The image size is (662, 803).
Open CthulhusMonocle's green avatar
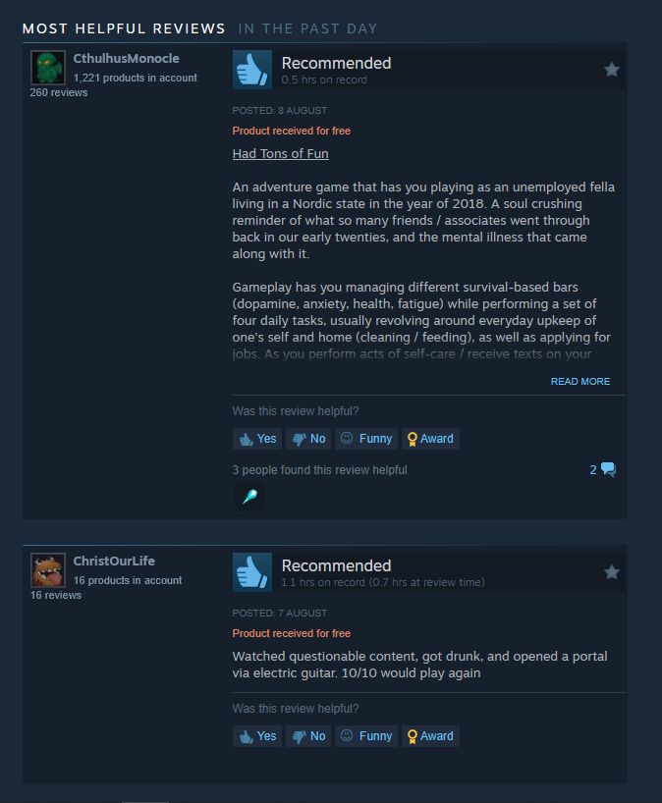pos(48,67)
